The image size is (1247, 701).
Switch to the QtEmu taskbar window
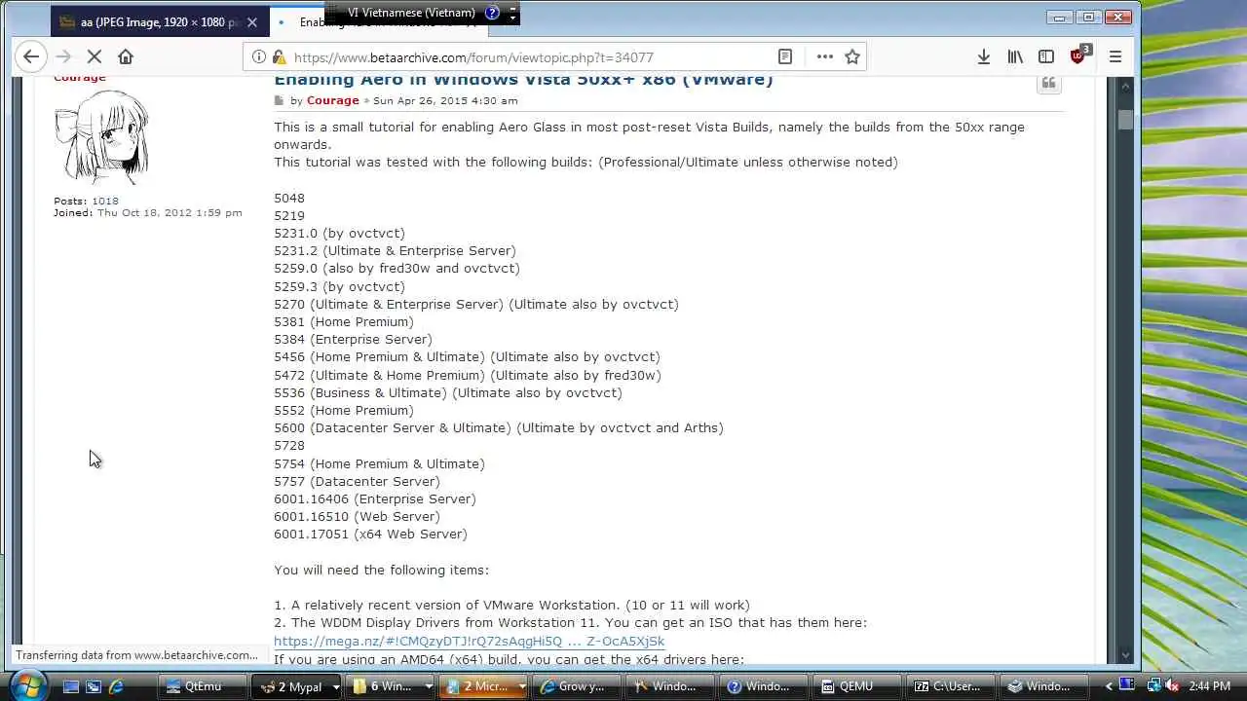point(202,686)
